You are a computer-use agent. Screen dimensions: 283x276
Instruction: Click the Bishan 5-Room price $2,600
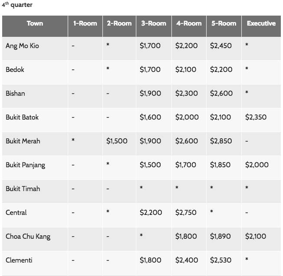click(221, 93)
